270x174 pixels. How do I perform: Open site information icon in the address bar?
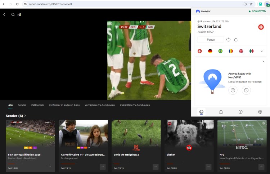25,4
